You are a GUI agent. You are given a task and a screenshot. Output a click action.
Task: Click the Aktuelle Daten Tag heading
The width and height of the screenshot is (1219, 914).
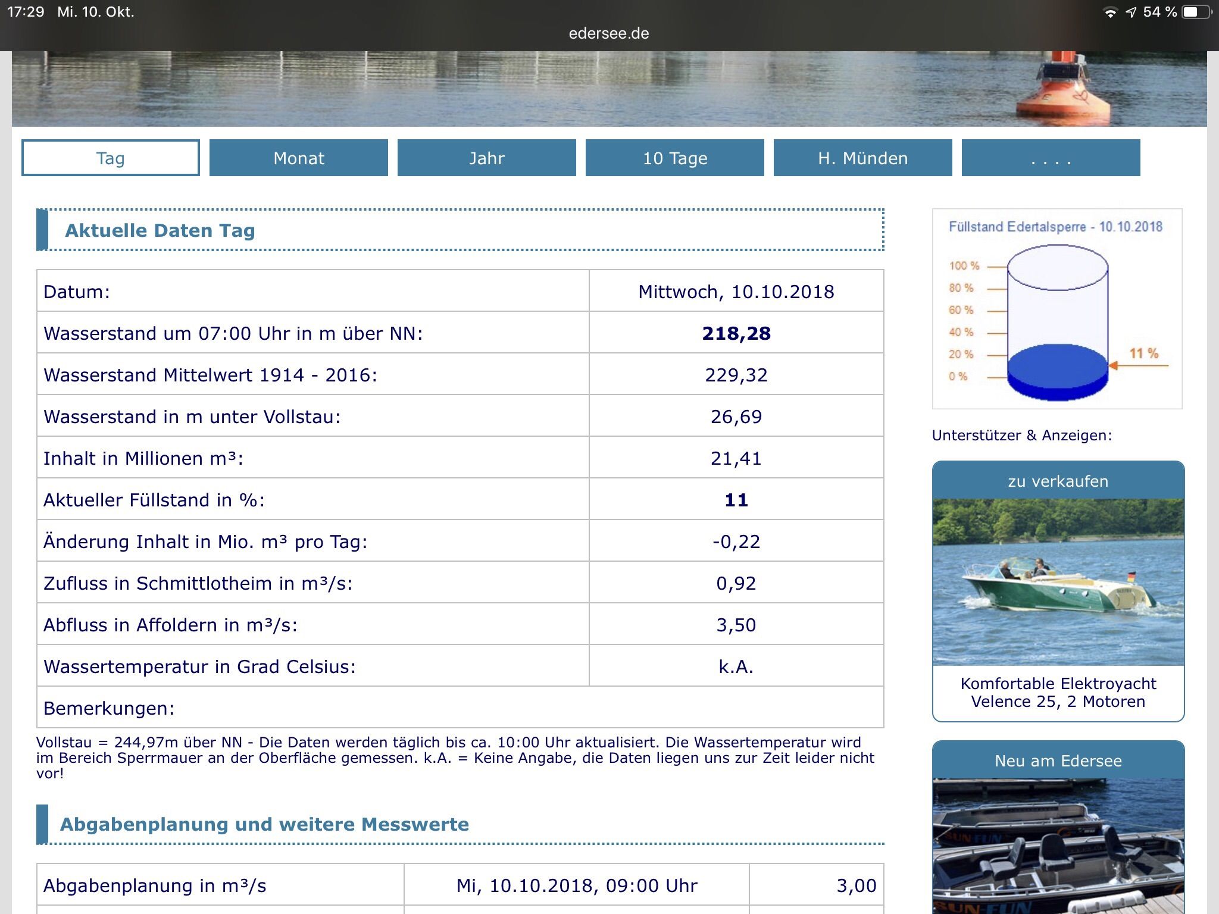tap(160, 230)
